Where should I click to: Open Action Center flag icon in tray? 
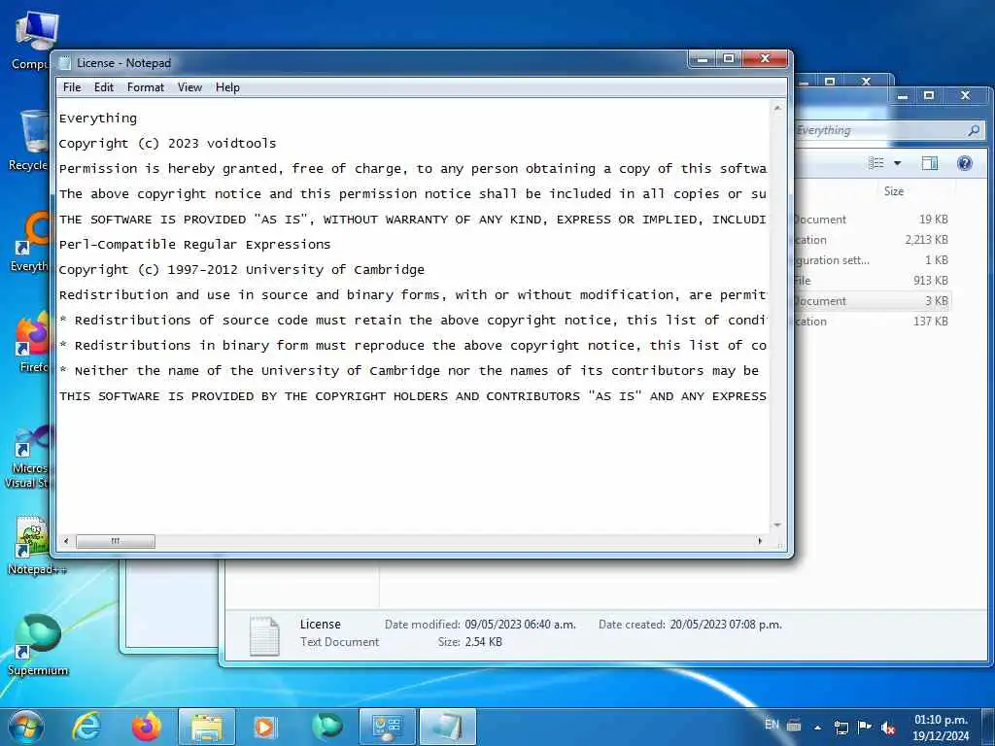coord(864,727)
